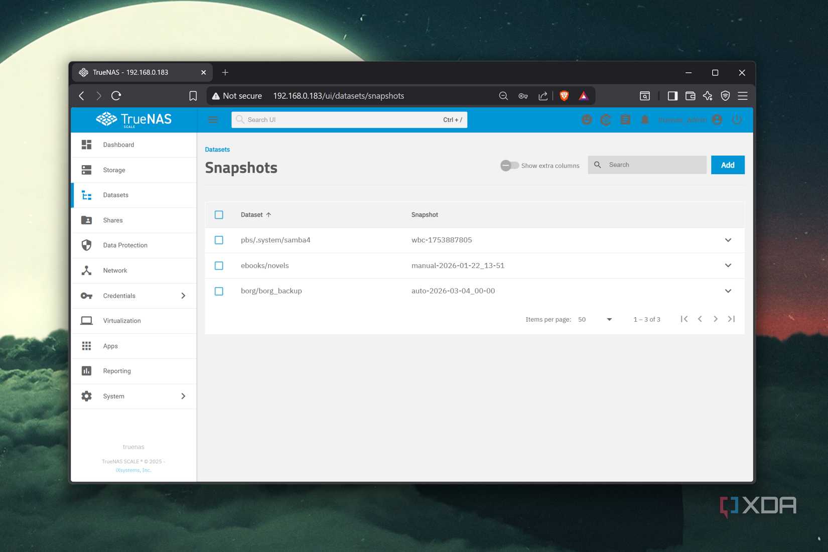The height and width of the screenshot is (552, 828).
Task: Follow the Datasets breadcrumb link
Action: [217, 150]
